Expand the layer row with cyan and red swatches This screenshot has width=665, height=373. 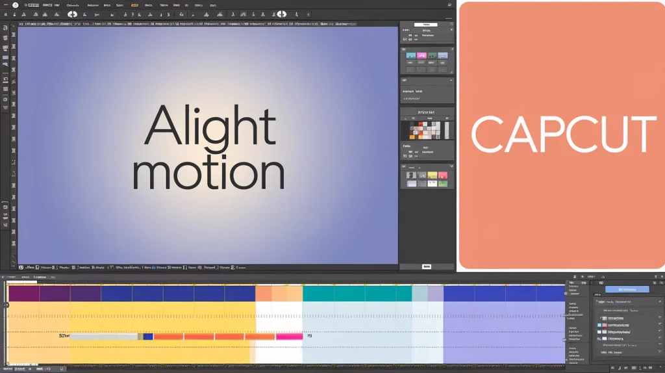click(660, 324)
